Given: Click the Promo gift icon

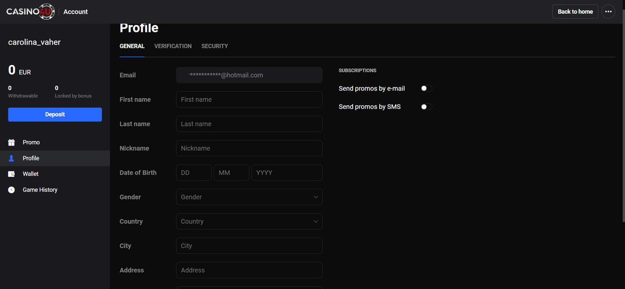Looking at the screenshot, I should coord(11,142).
